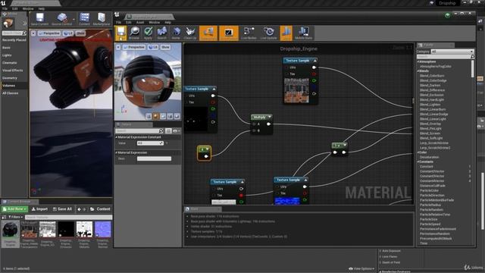The width and height of the screenshot is (485, 273).
Task: Click the Import button in Content Browser
Action: point(39,209)
